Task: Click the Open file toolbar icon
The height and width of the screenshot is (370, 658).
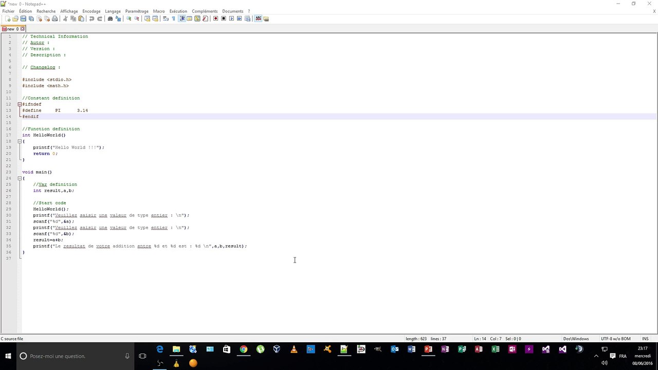Action: click(15, 18)
